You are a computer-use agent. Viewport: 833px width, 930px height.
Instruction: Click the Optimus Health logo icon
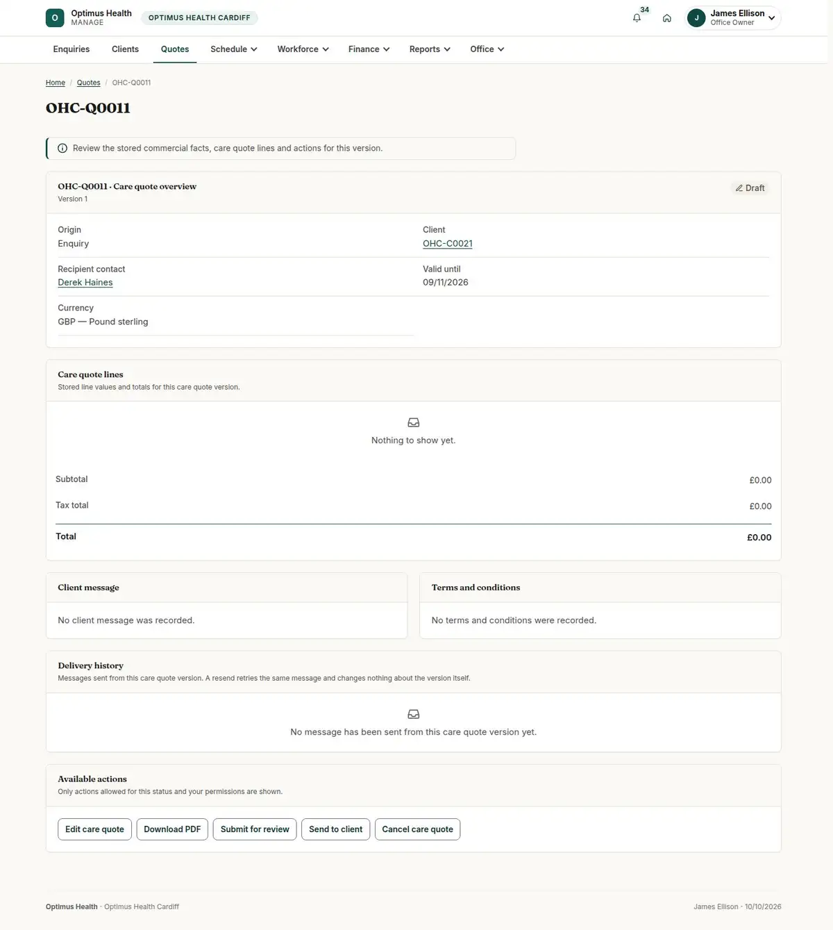pyautogui.click(x=55, y=18)
